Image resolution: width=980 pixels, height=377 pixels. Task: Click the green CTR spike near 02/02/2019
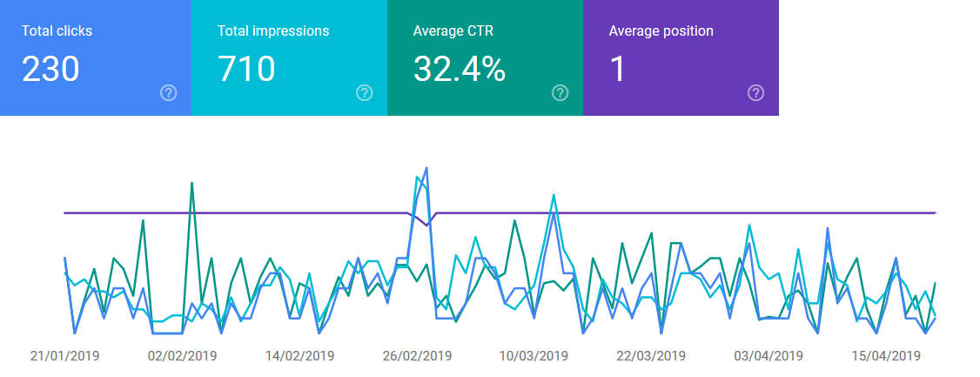pyautogui.click(x=191, y=183)
